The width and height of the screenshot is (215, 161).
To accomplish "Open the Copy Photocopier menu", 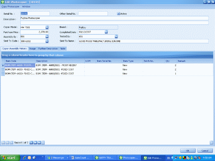I will [x=10, y=6].
